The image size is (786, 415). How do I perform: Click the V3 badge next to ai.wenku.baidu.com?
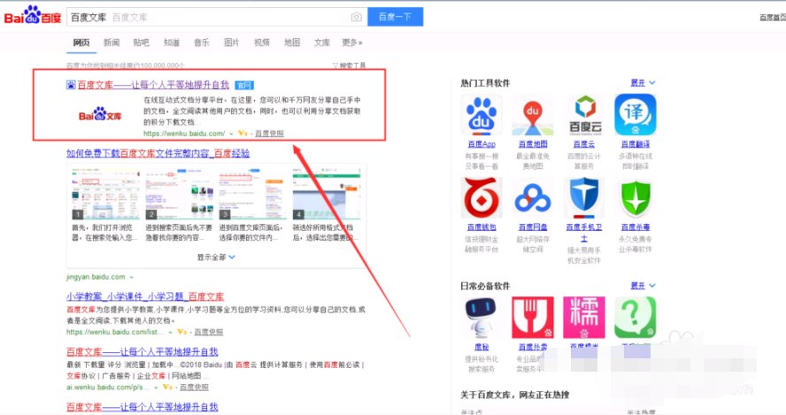point(167,387)
